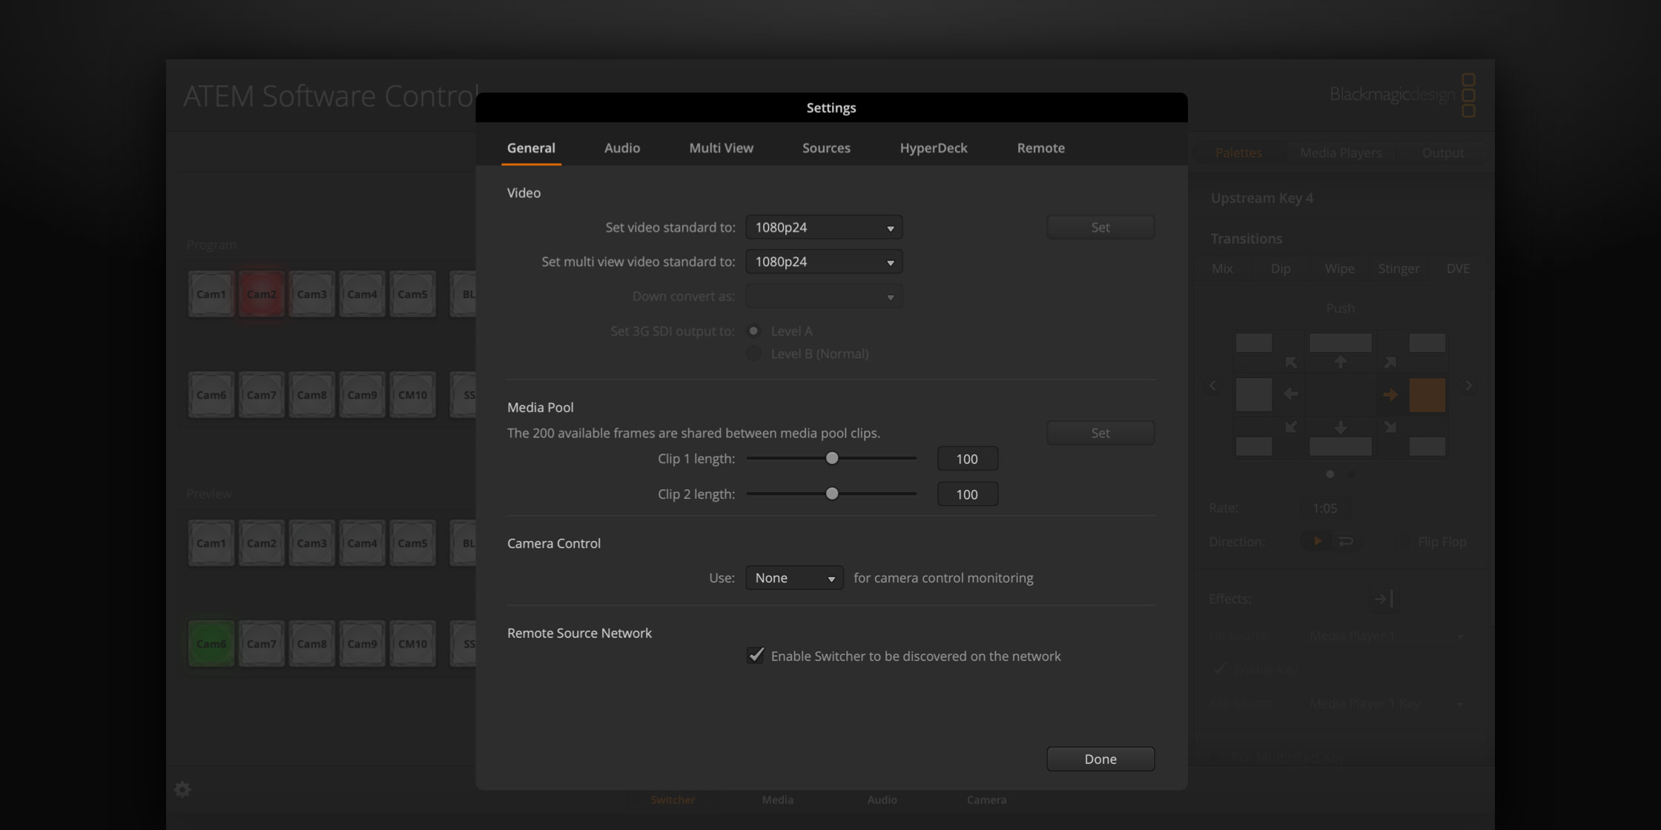1661x830 pixels.
Task: Open the video standard dropdown
Action: (823, 227)
